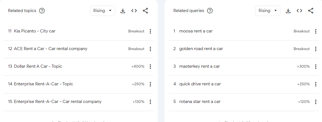Open embed code for Related topics
This screenshot has height=122, width=322.
(x=134, y=11)
